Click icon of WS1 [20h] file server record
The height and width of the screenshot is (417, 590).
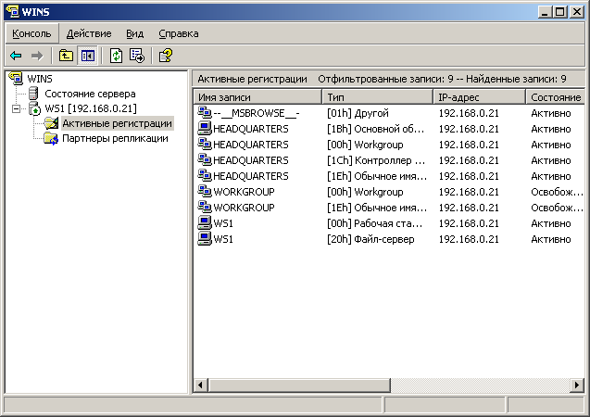tap(205, 238)
